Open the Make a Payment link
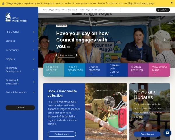Screen dimensions: 175x140 pyautogui.click(x=86, y=10)
